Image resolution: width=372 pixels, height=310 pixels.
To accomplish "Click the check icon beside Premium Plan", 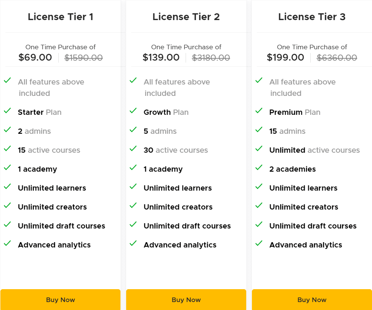I will coord(259,111).
